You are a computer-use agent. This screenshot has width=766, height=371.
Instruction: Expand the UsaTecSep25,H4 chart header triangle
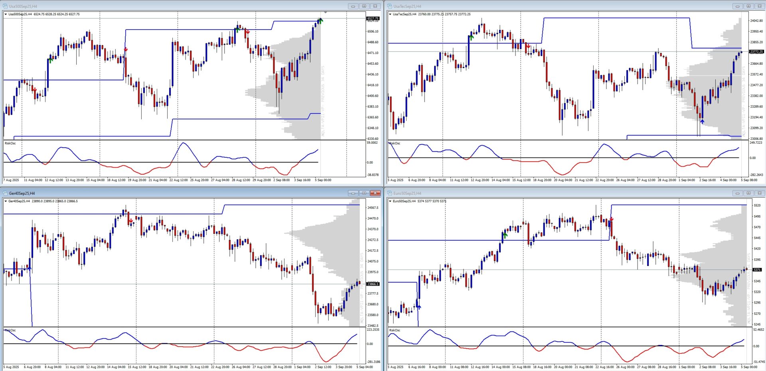pyautogui.click(x=390, y=14)
